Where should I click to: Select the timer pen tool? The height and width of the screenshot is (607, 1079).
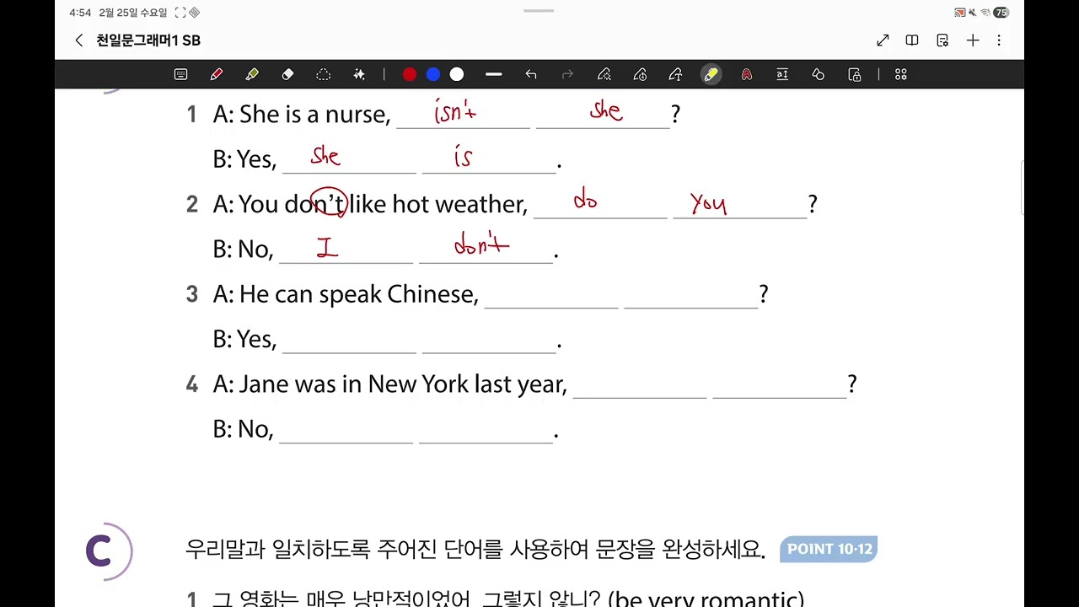click(640, 75)
